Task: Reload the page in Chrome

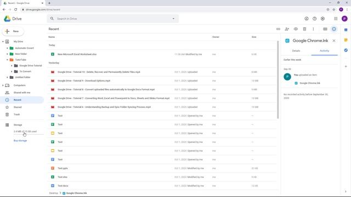Action: pos(16,9)
